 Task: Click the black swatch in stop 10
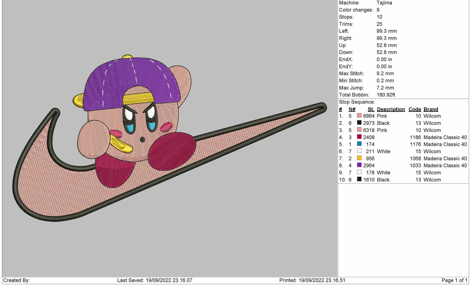point(359,179)
